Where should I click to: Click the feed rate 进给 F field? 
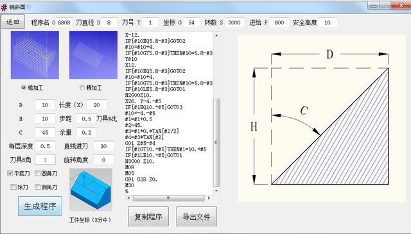pos(279,22)
